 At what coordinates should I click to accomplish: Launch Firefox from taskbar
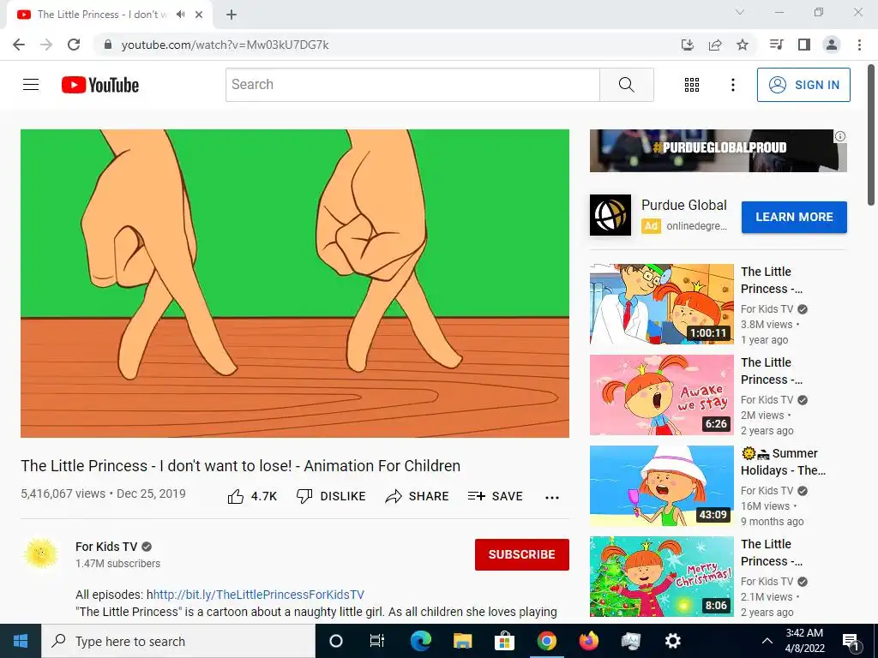click(588, 641)
